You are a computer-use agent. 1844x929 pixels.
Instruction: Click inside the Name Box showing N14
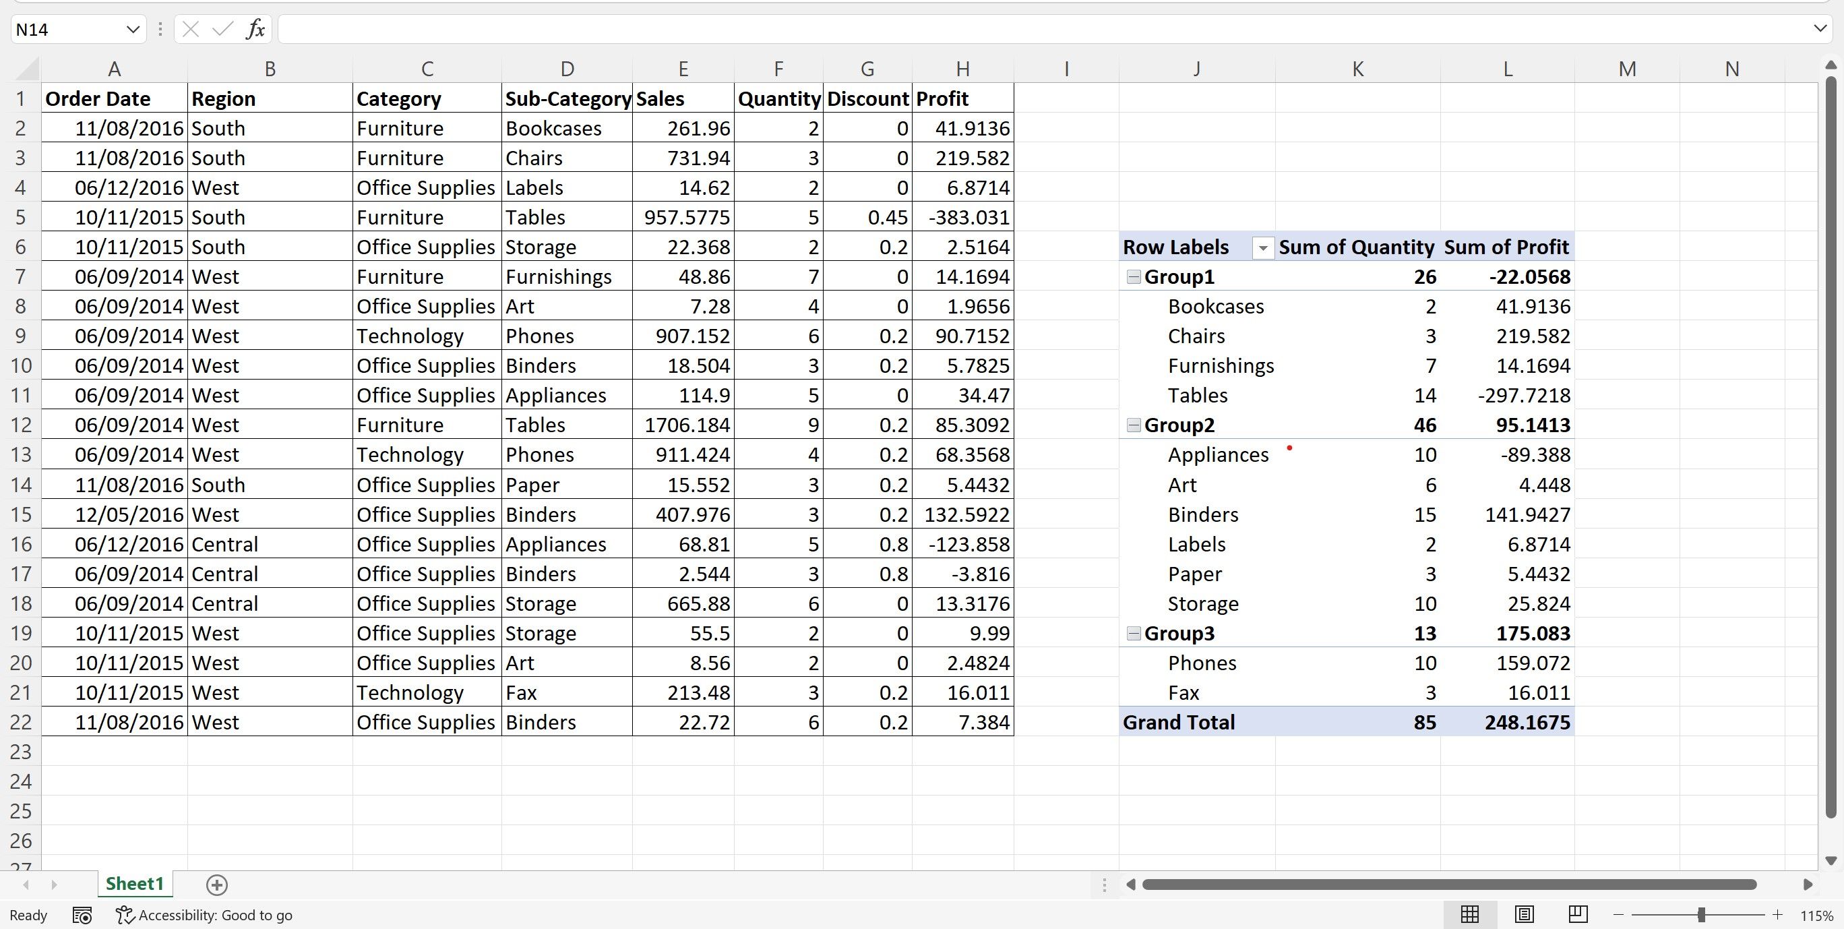[x=68, y=30]
